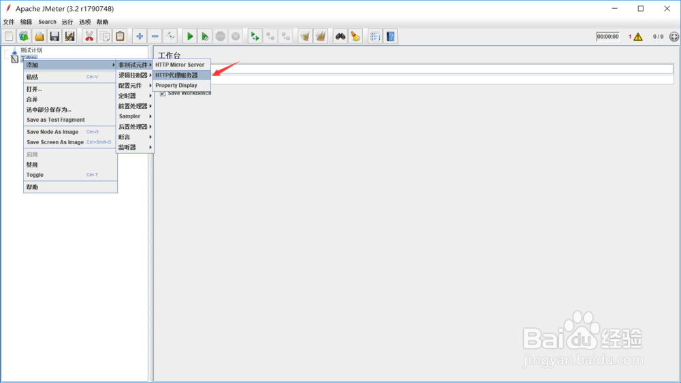The width and height of the screenshot is (681, 383).
Task: Select the 工作台 tree node
Action: pyautogui.click(x=29, y=58)
